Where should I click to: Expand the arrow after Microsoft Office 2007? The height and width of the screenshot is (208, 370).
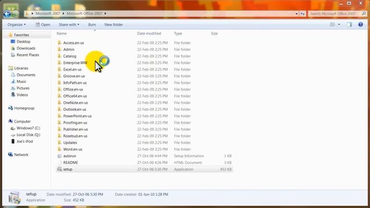click(105, 13)
